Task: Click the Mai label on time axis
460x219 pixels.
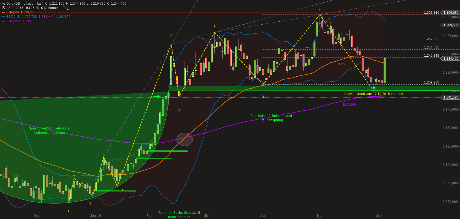Action: click(320, 216)
